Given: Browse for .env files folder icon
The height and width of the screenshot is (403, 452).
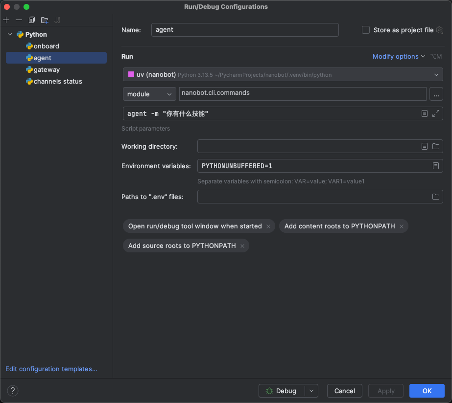Looking at the screenshot, I should [x=436, y=197].
